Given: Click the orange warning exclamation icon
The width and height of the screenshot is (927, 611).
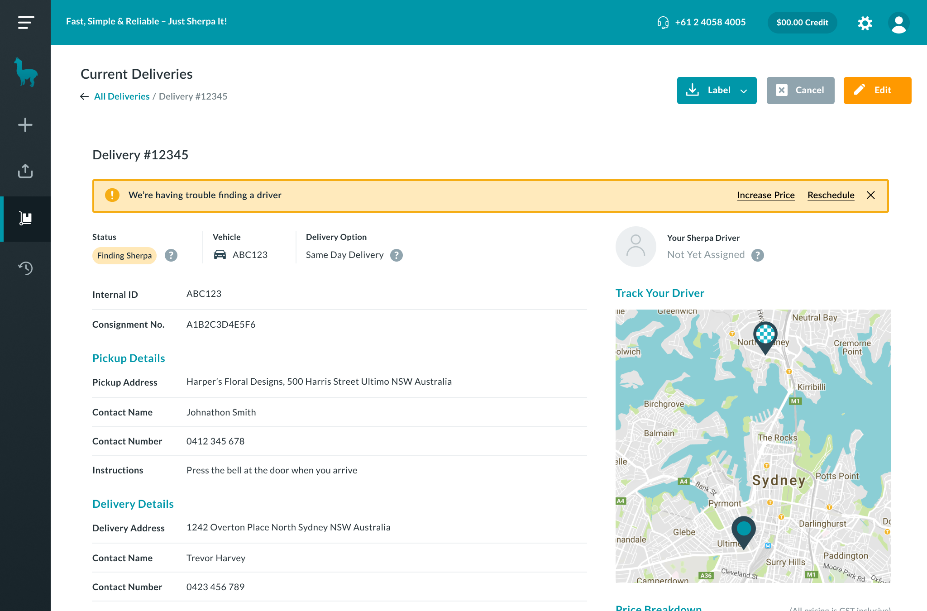Looking at the screenshot, I should click(x=112, y=195).
